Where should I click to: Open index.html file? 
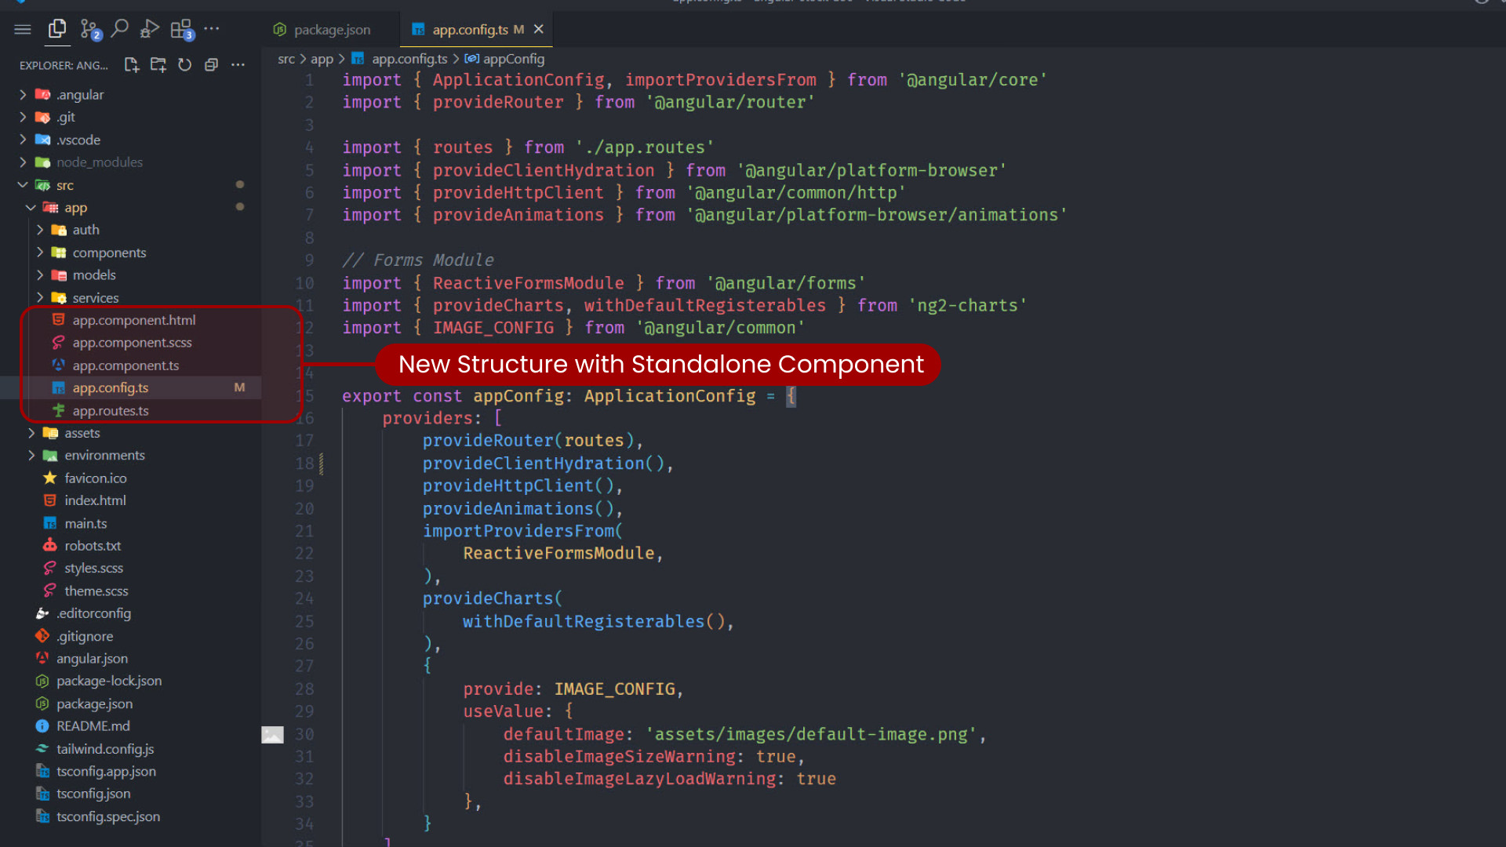click(95, 500)
